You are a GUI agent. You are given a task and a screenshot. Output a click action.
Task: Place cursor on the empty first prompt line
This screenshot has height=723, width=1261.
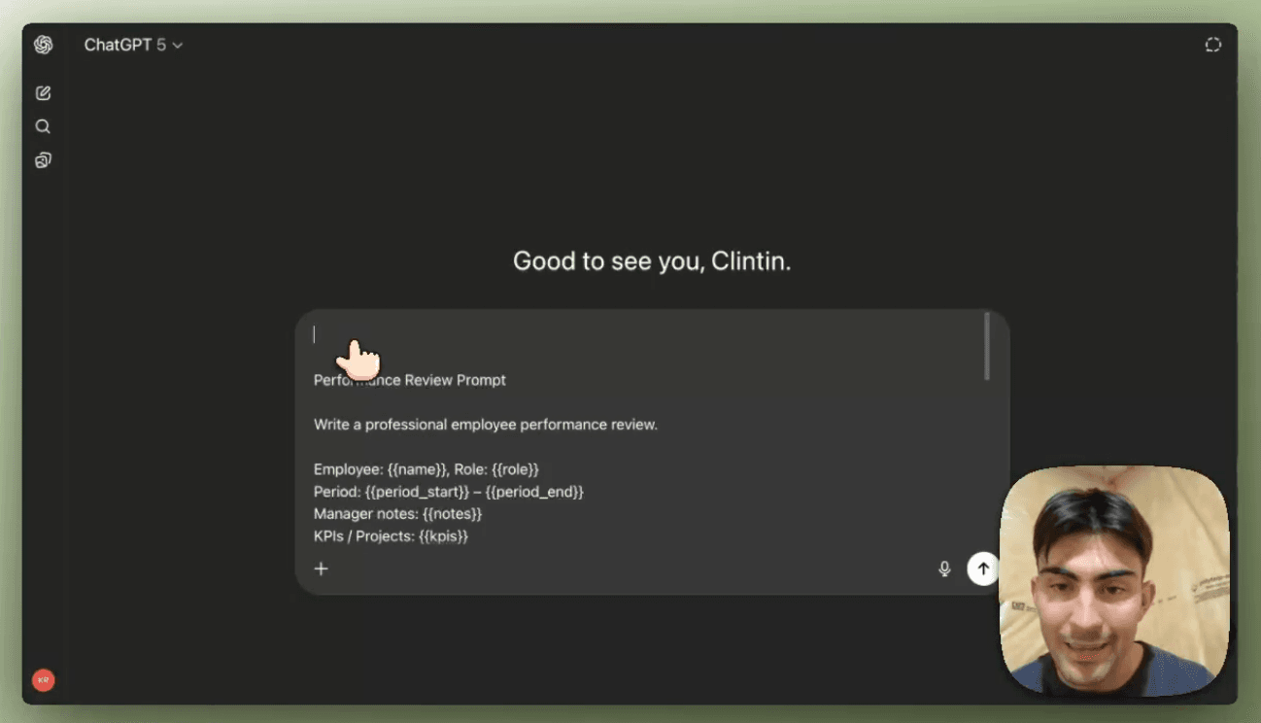(486, 335)
